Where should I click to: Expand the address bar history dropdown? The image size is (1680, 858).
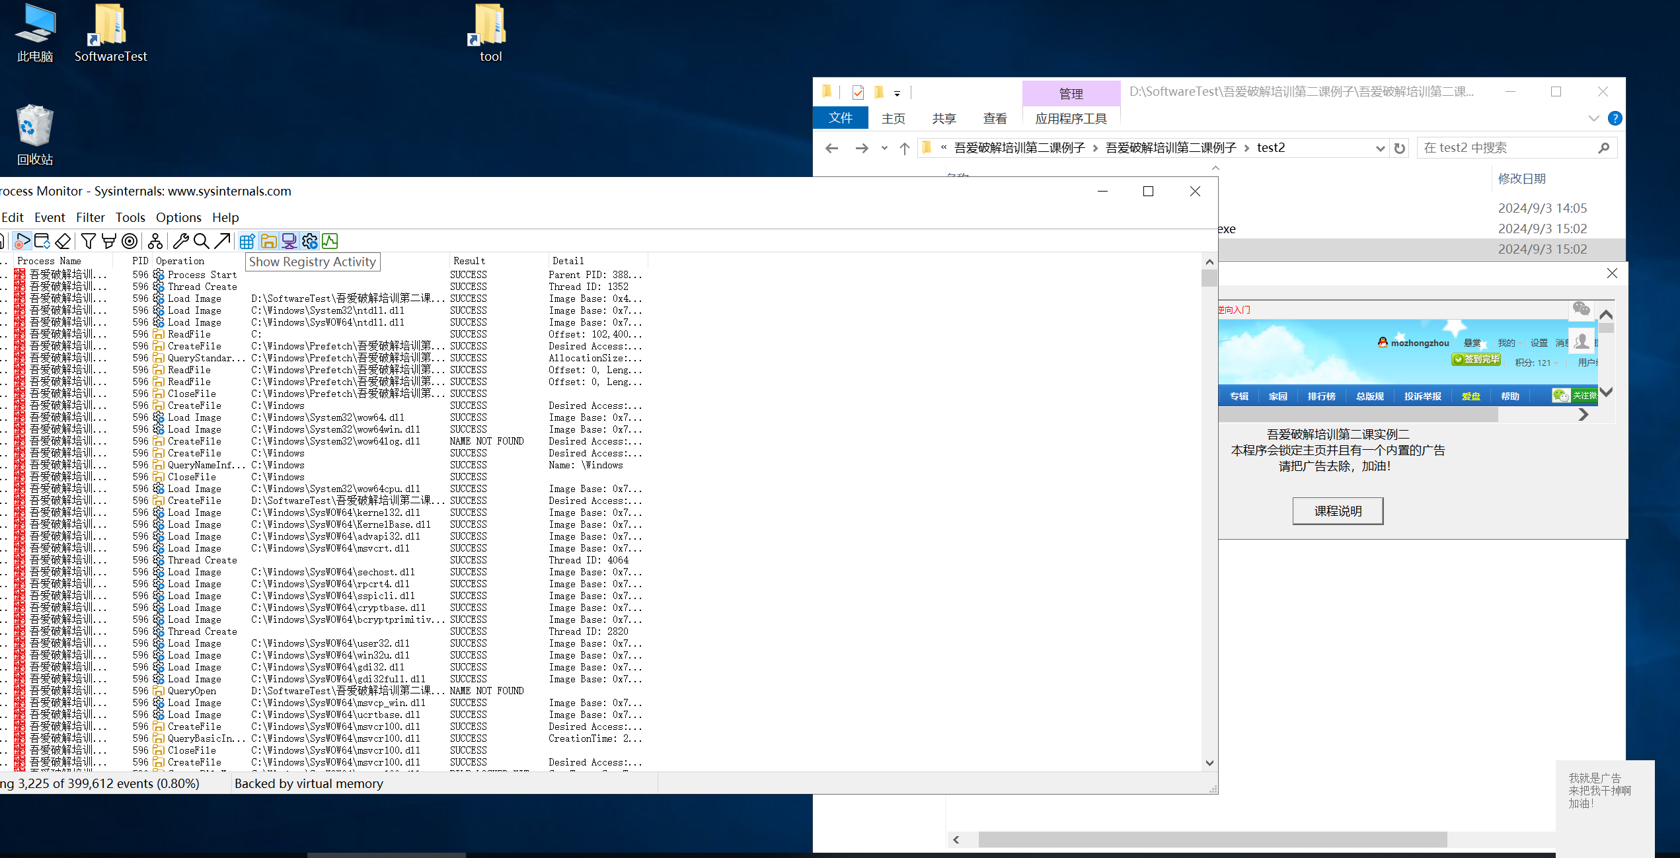(x=1380, y=148)
